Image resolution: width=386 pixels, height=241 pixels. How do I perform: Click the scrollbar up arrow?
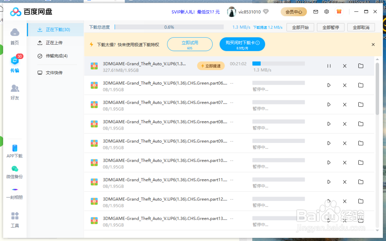pos(377,59)
